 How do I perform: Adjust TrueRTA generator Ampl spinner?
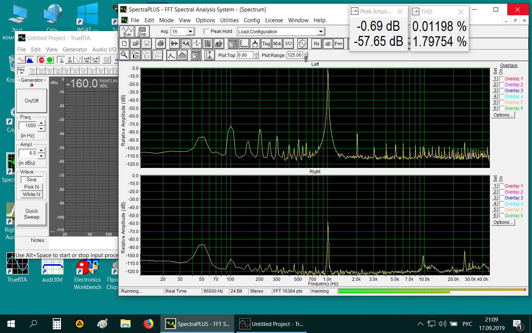tap(41, 153)
